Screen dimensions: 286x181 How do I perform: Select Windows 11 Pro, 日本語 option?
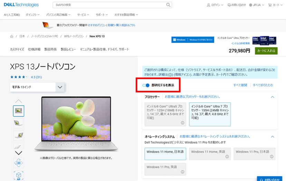(255, 154)
